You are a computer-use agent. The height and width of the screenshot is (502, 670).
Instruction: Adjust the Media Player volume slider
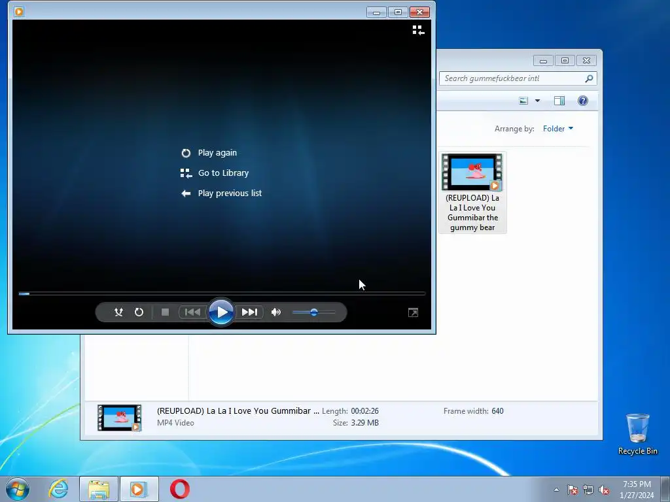coord(313,312)
